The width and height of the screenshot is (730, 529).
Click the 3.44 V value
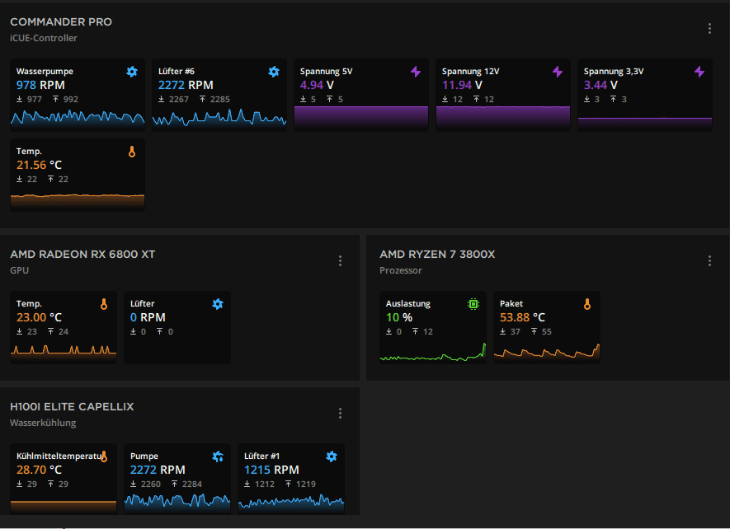tap(600, 85)
